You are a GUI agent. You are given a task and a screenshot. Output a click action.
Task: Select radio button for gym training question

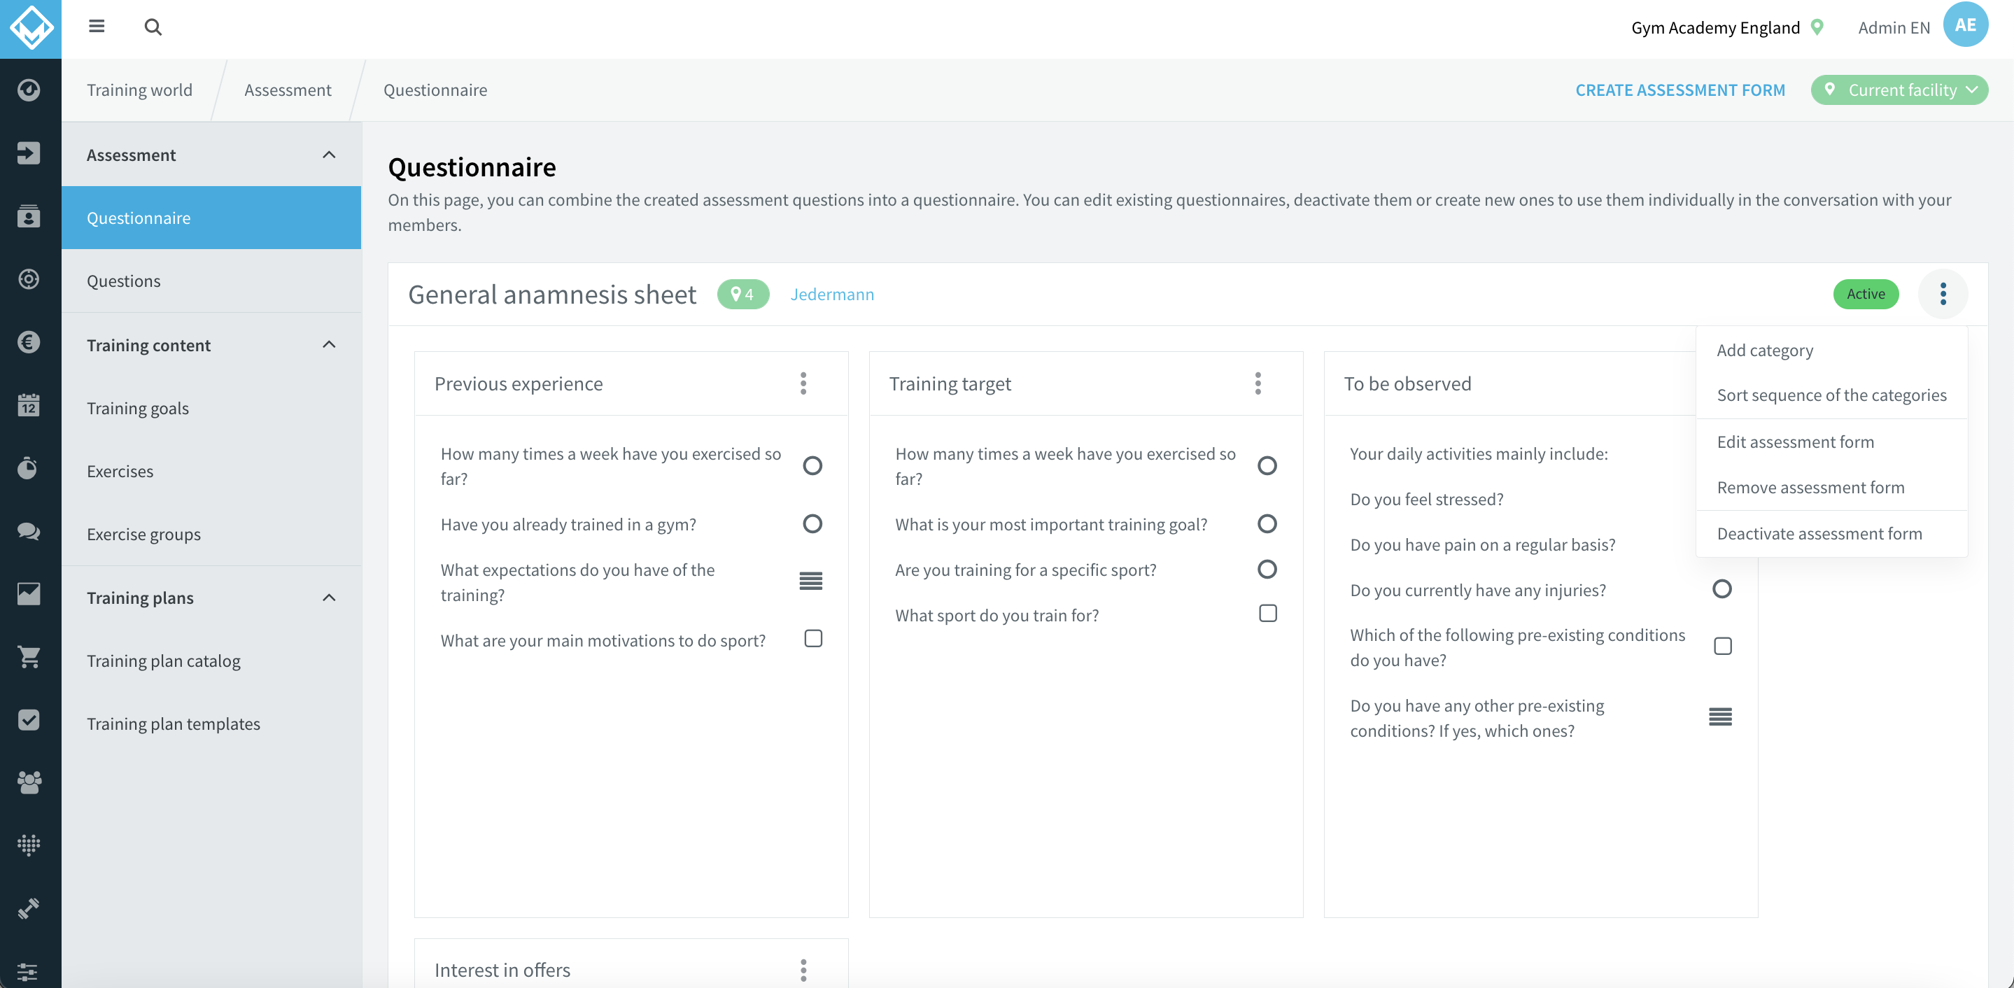813,525
